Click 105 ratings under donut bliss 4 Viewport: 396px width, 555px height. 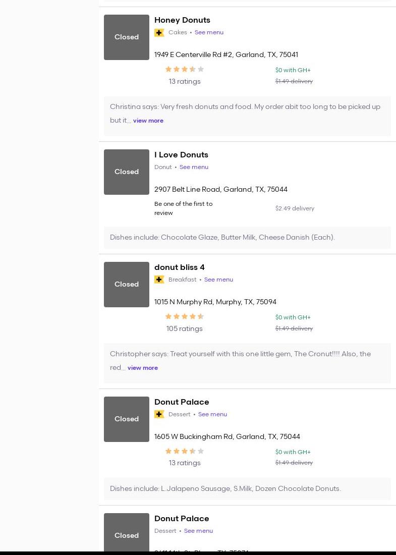(185, 328)
